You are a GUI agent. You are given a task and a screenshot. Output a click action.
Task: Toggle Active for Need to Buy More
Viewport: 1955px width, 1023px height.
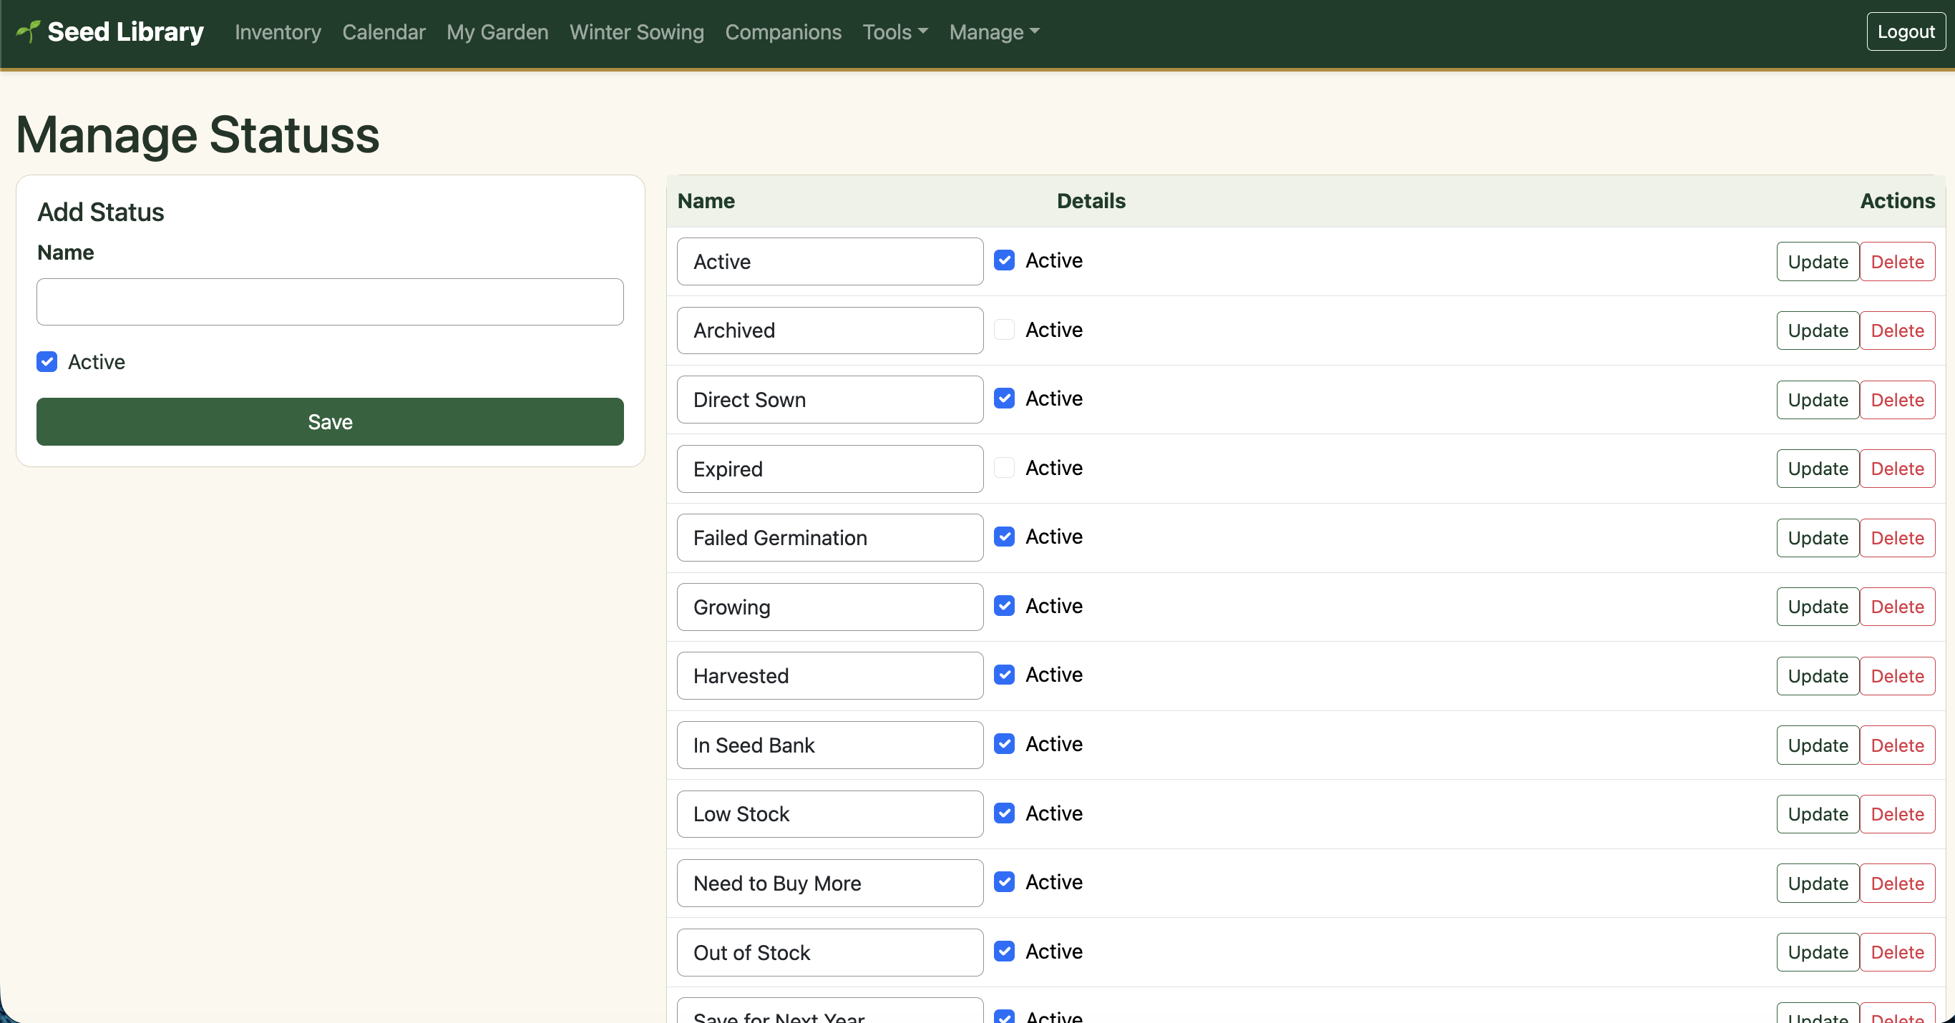pyautogui.click(x=1004, y=882)
